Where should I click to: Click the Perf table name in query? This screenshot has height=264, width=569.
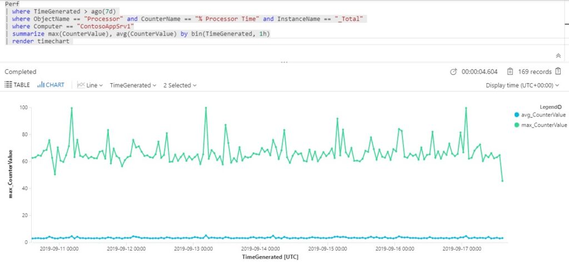pos(12,4)
